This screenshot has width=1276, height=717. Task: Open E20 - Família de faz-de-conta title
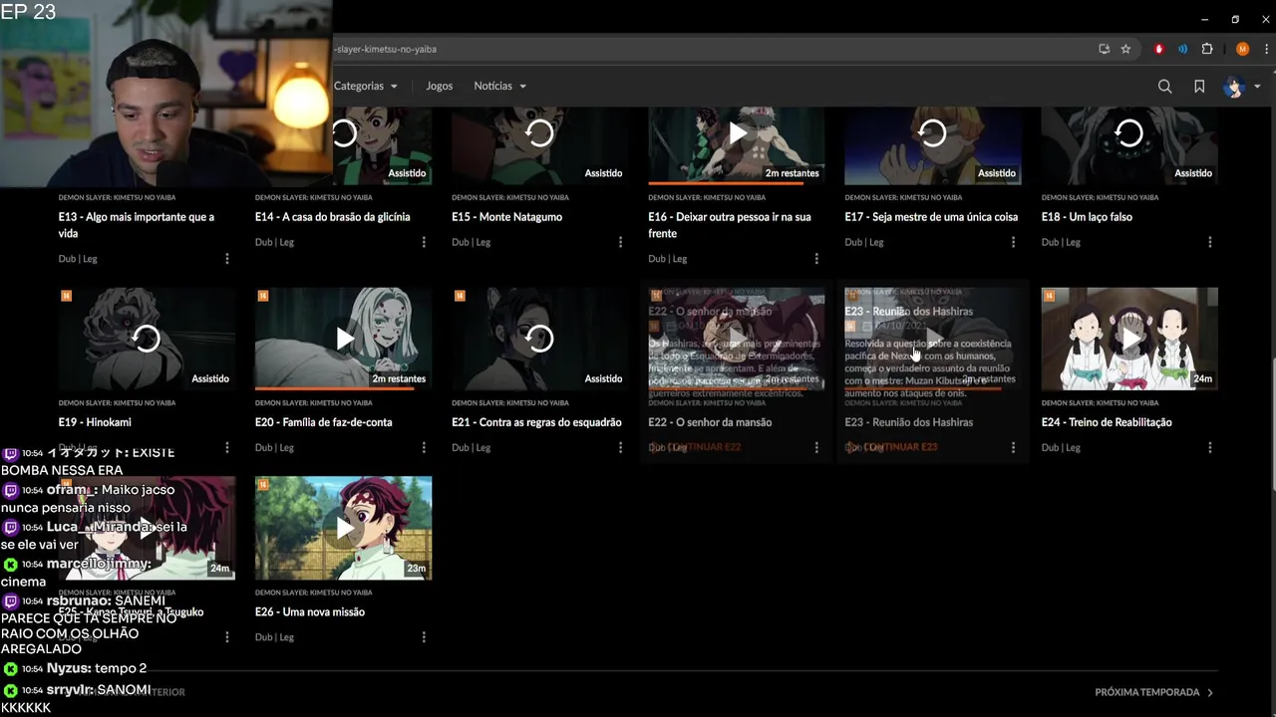324,422
